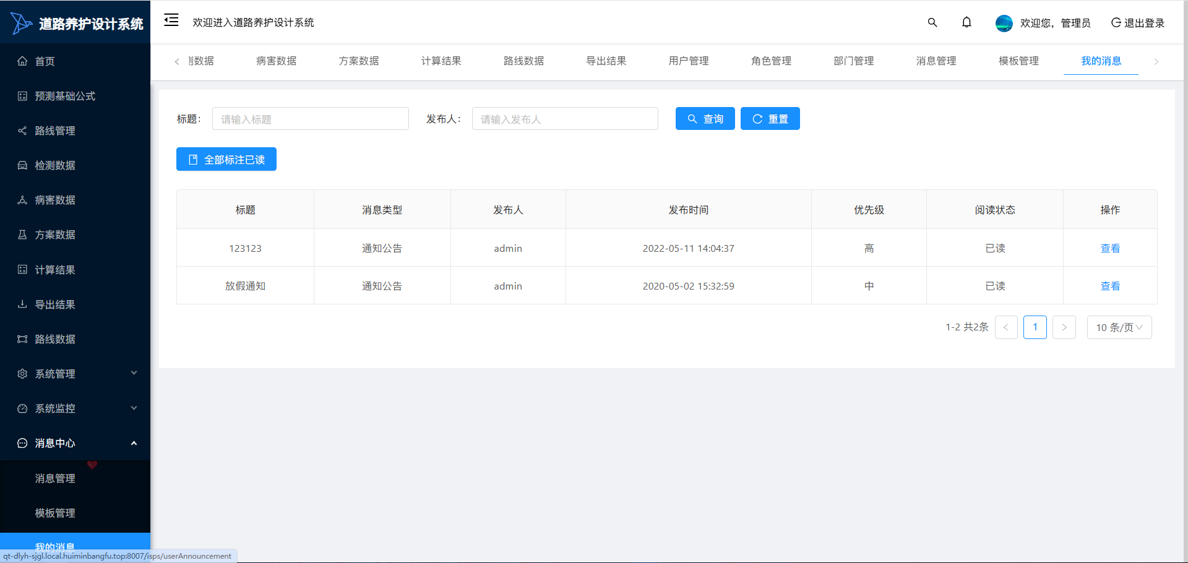Click the admin user avatar

point(1004,23)
